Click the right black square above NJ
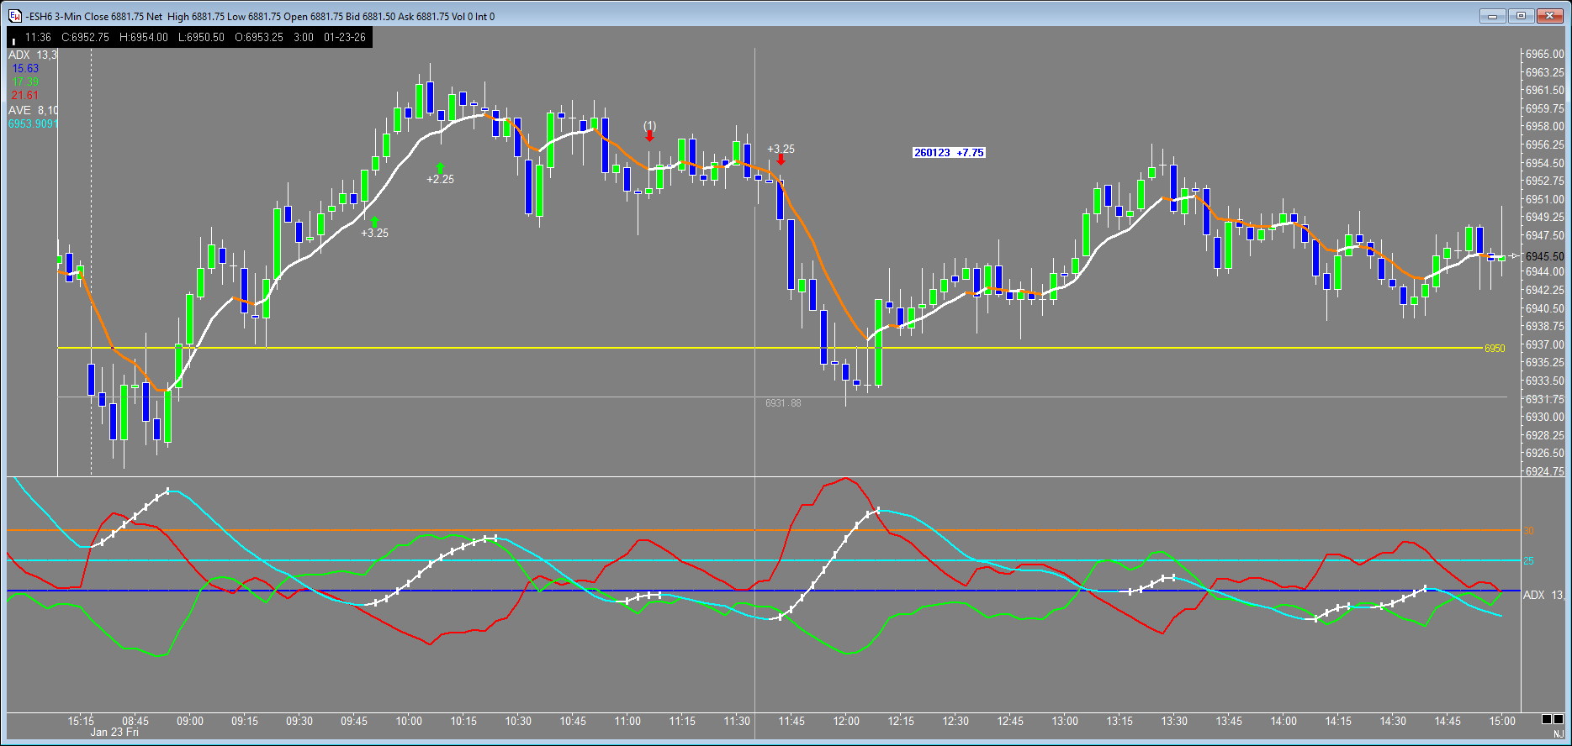Image resolution: width=1572 pixels, height=746 pixels. pos(1559,719)
